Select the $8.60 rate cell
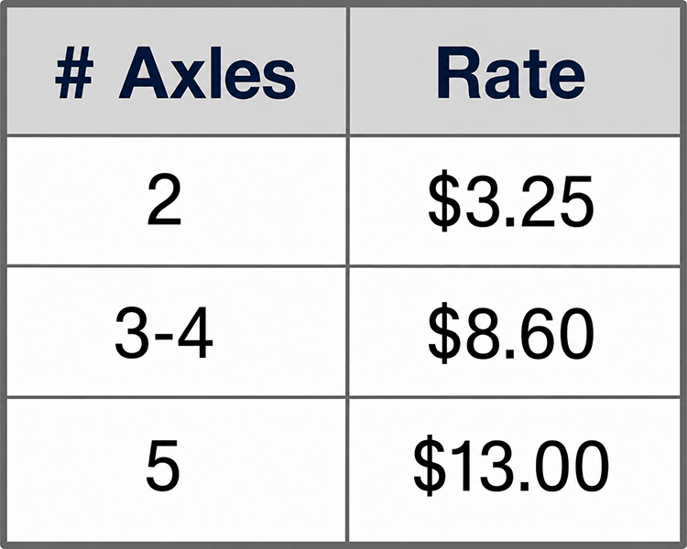The image size is (687, 549). pos(515,332)
